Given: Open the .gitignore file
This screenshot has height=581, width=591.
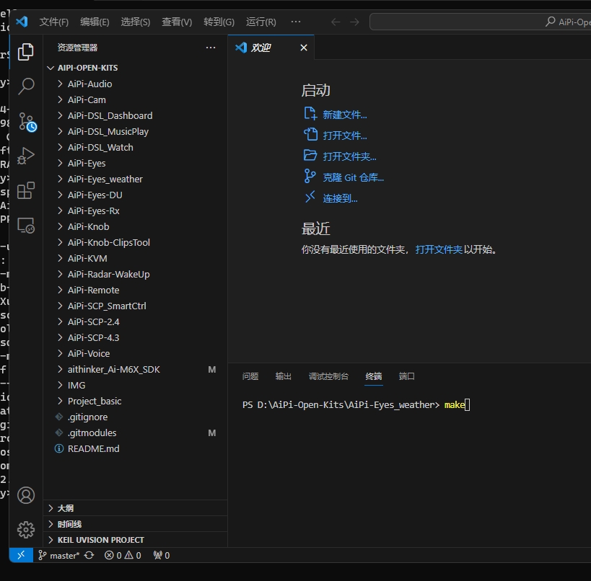Looking at the screenshot, I should (x=136, y=417).
